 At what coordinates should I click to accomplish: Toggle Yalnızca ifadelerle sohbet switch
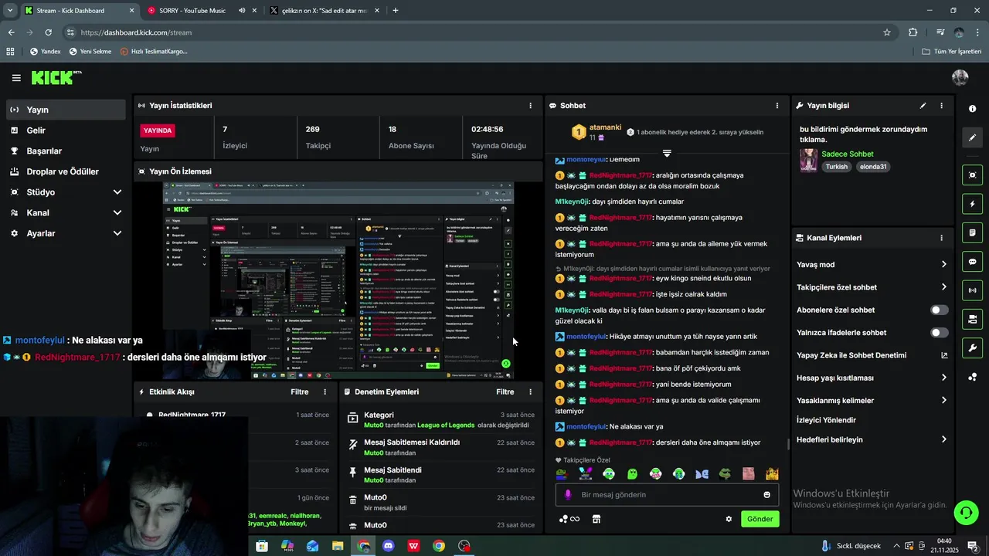pyautogui.click(x=940, y=333)
